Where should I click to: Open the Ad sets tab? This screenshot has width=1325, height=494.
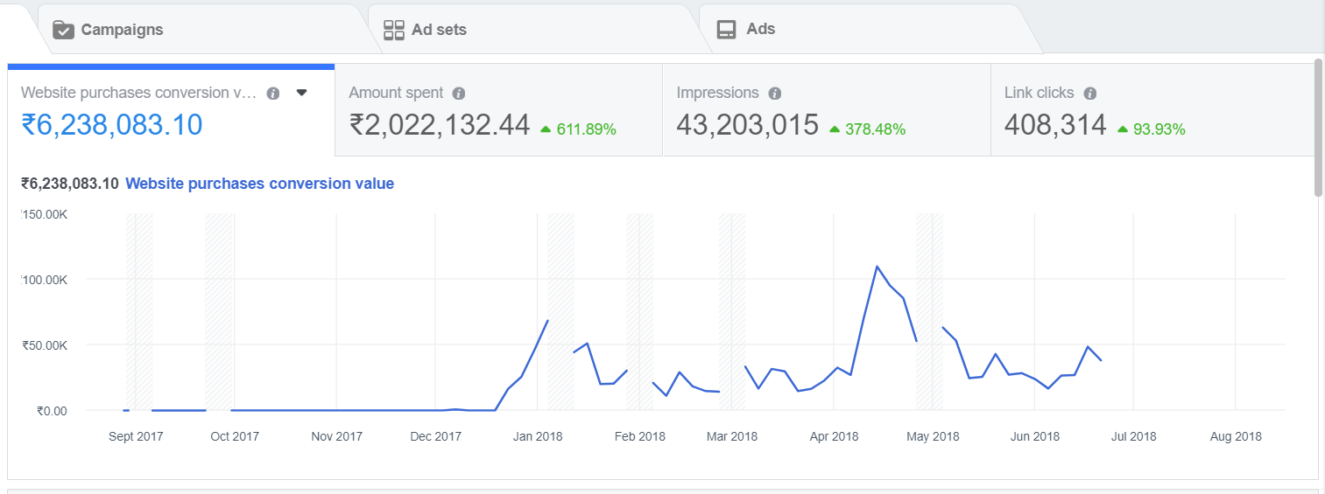click(439, 30)
